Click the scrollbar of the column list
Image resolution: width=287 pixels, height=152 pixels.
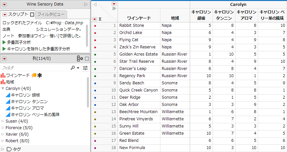(88, 92)
